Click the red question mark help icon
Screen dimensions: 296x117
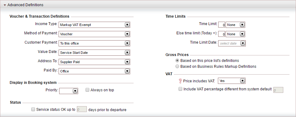tap(180, 81)
